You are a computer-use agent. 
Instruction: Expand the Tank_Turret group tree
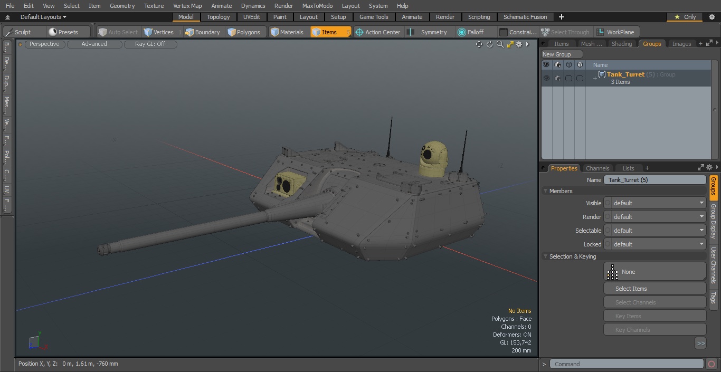595,79
